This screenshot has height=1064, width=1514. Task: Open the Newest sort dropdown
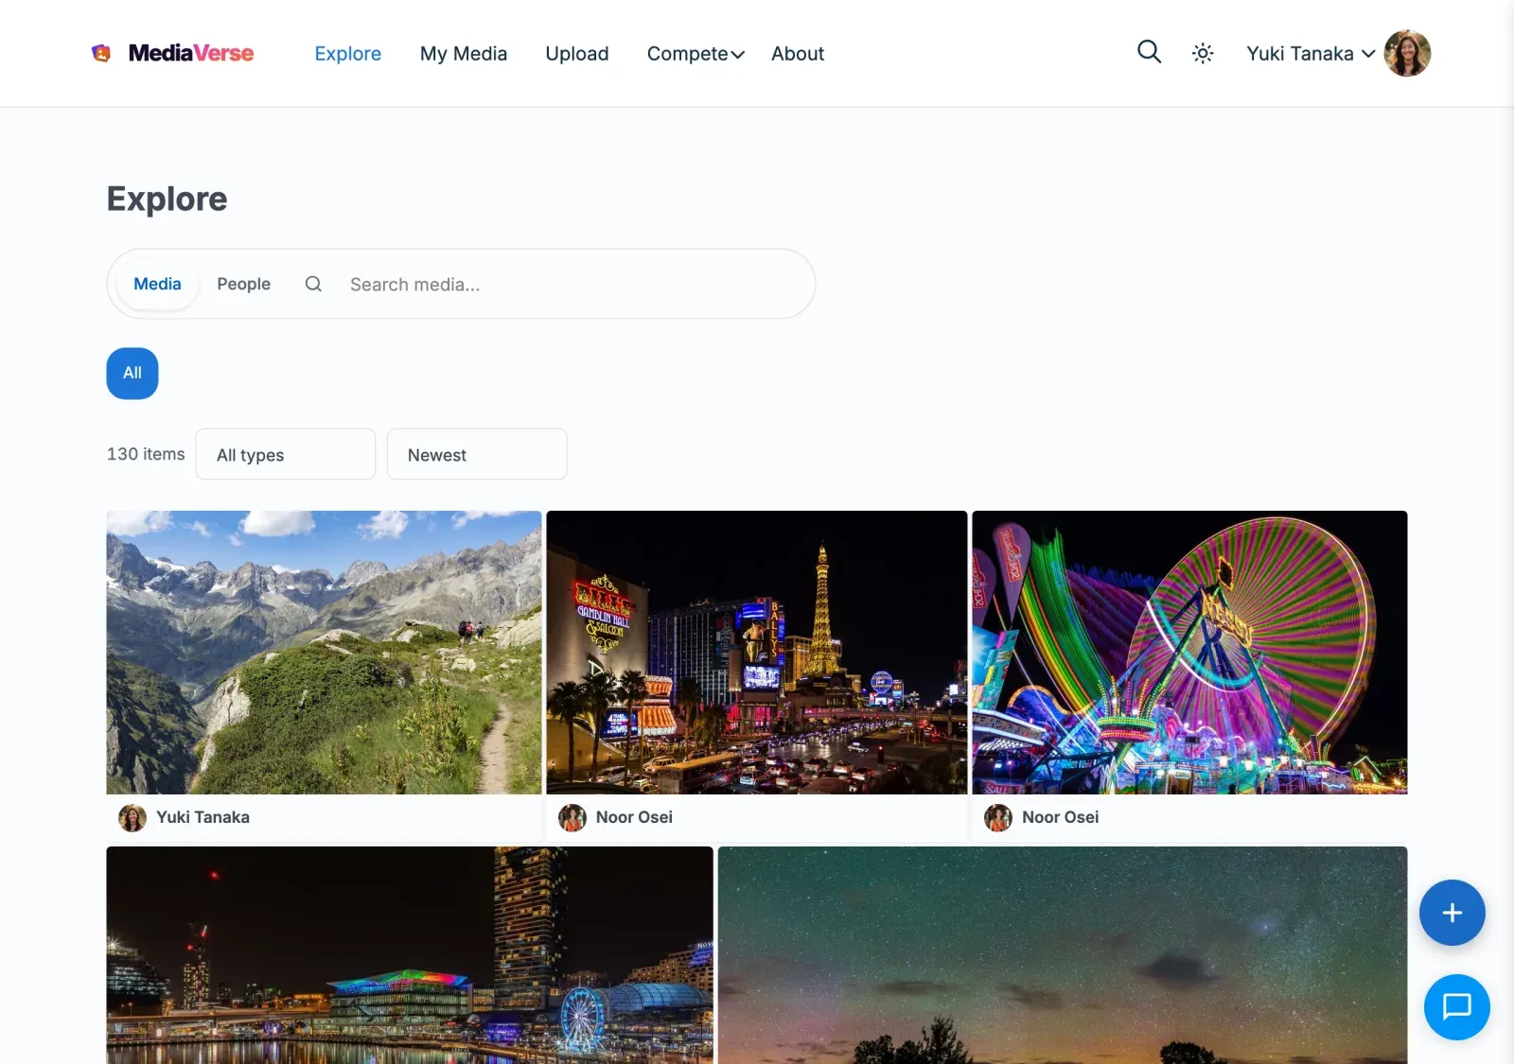477,455
